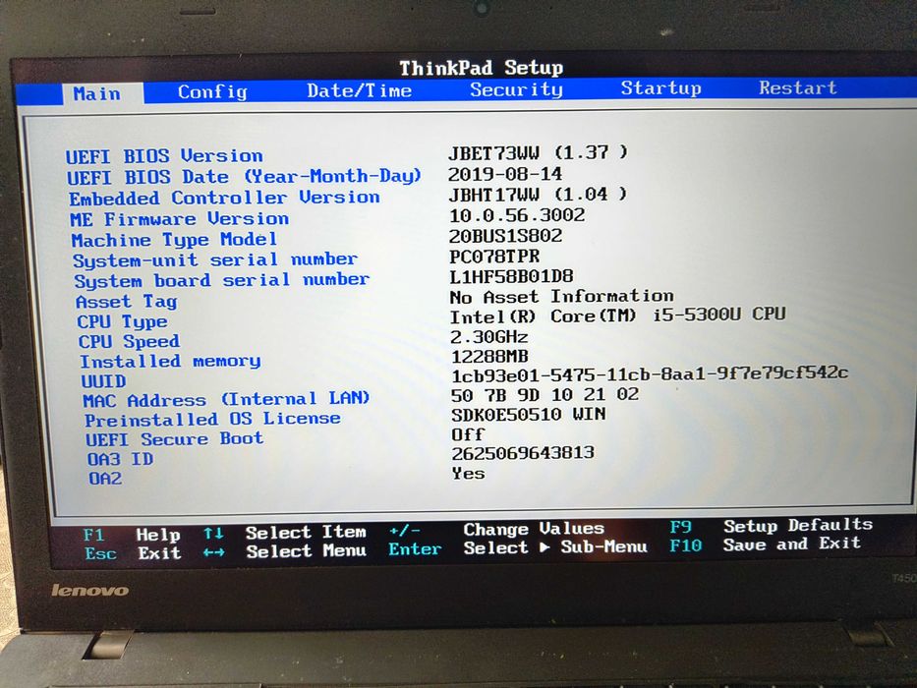Select the firmware value 10.0.56.3002
This screenshot has height=688, width=917.
pyautogui.click(x=517, y=215)
